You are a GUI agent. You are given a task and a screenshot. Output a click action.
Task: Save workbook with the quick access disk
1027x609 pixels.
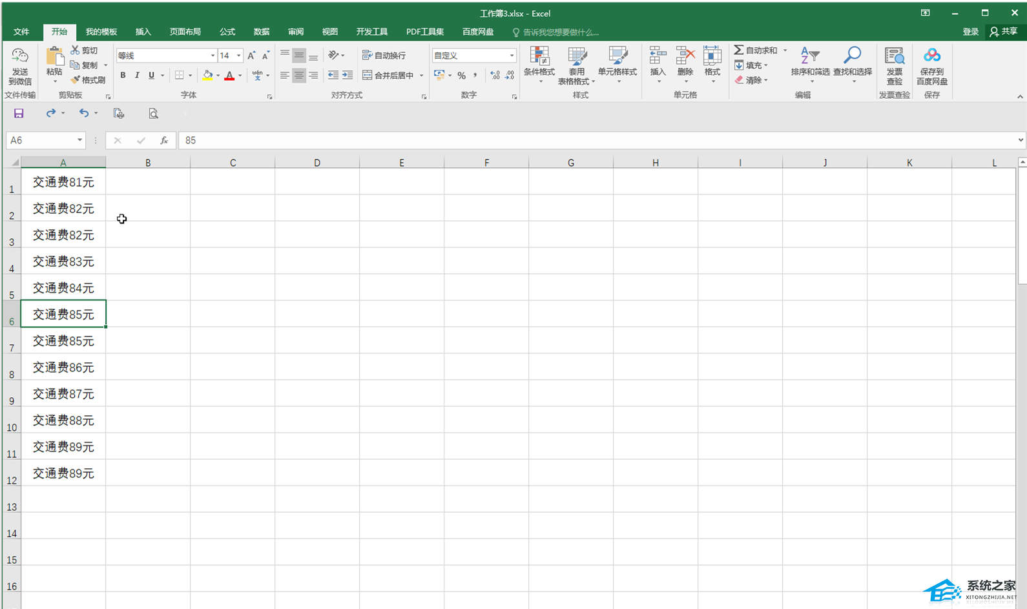pyautogui.click(x=19, y=114)
